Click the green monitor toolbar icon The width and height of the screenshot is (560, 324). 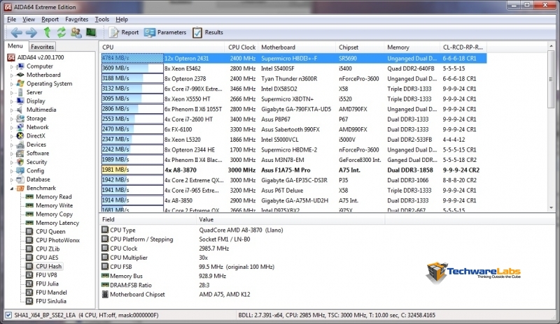point(91,32)
